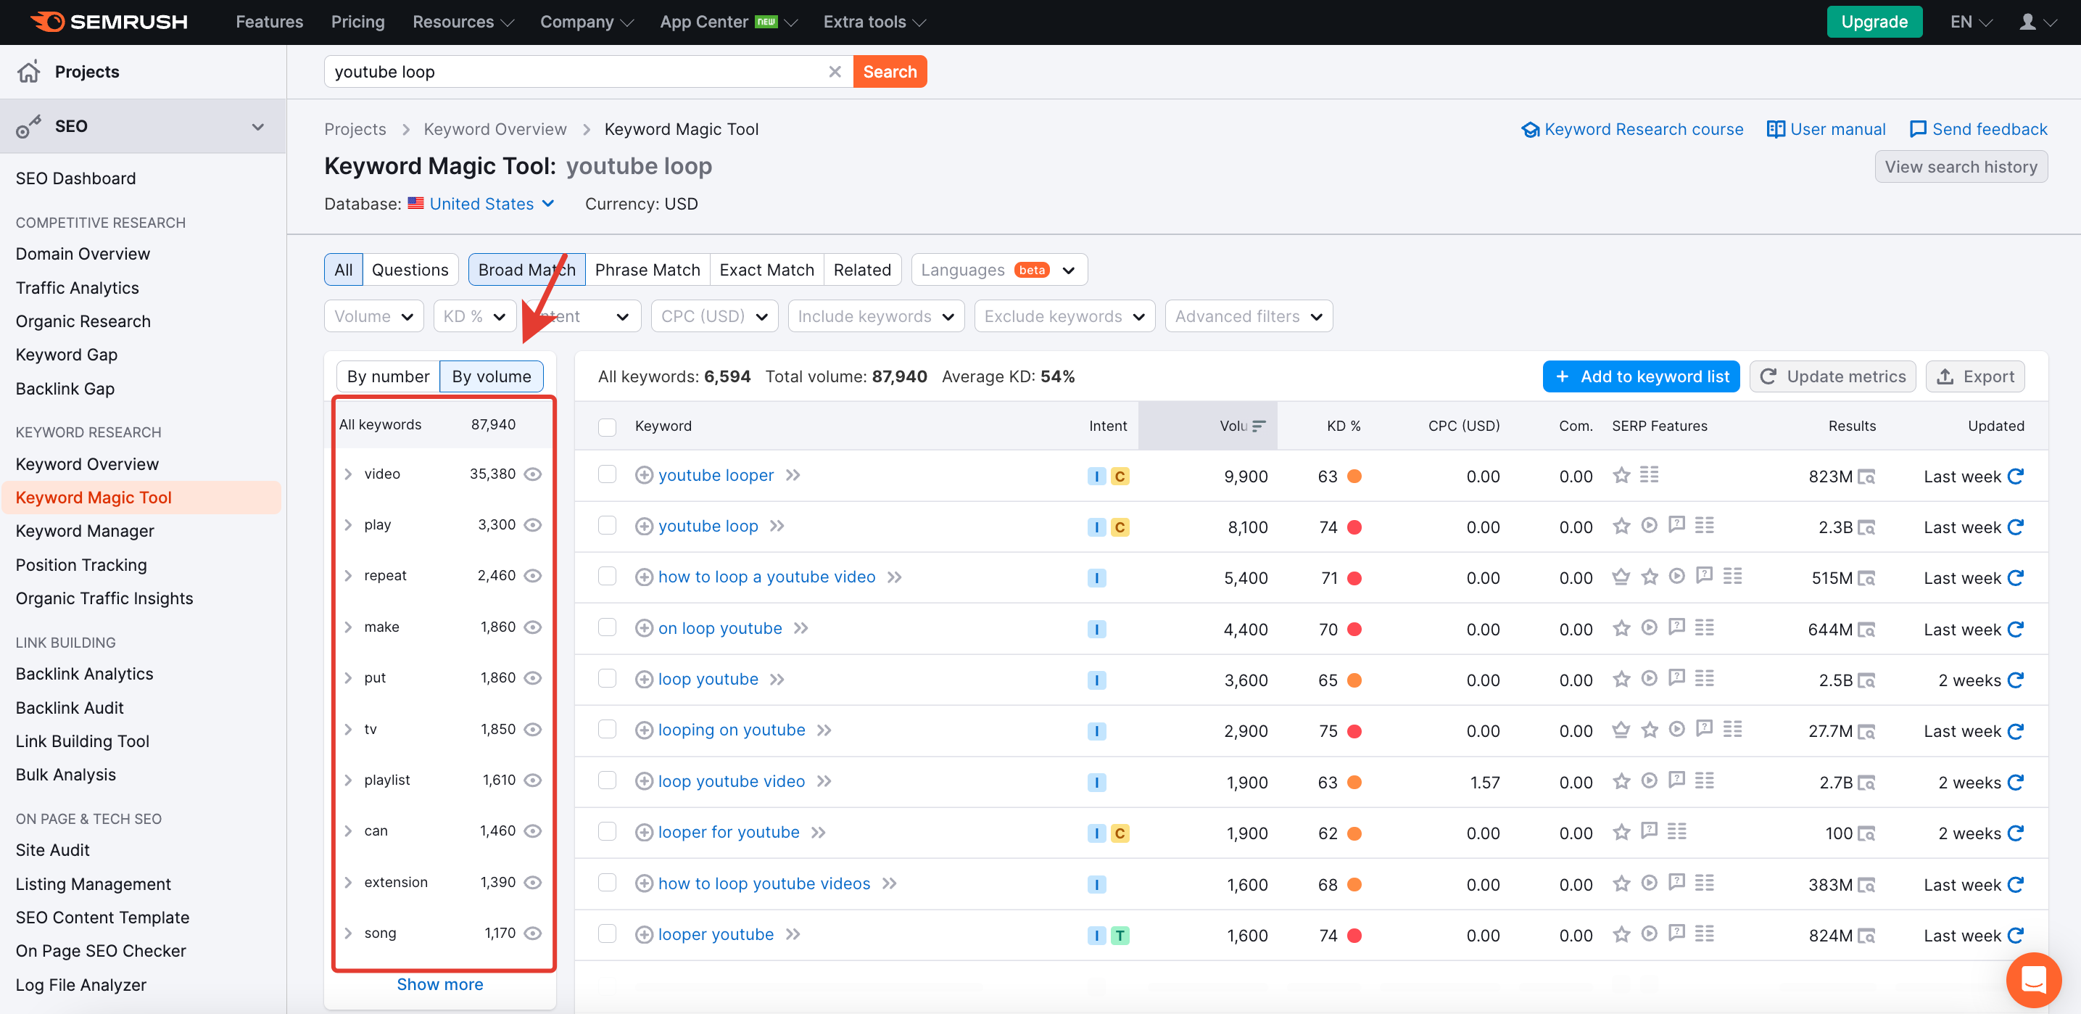Click the Semrush logo
The image size is (2081, 1014).
tap(109, 22)
